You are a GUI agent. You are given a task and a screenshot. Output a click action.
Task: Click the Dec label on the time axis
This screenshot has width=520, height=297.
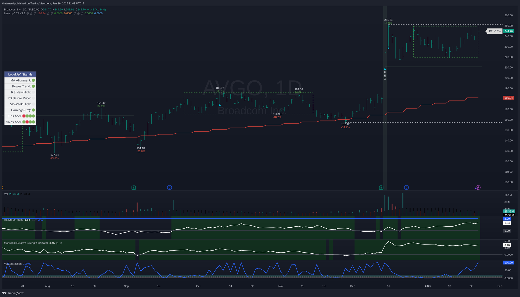click(353, 286)
